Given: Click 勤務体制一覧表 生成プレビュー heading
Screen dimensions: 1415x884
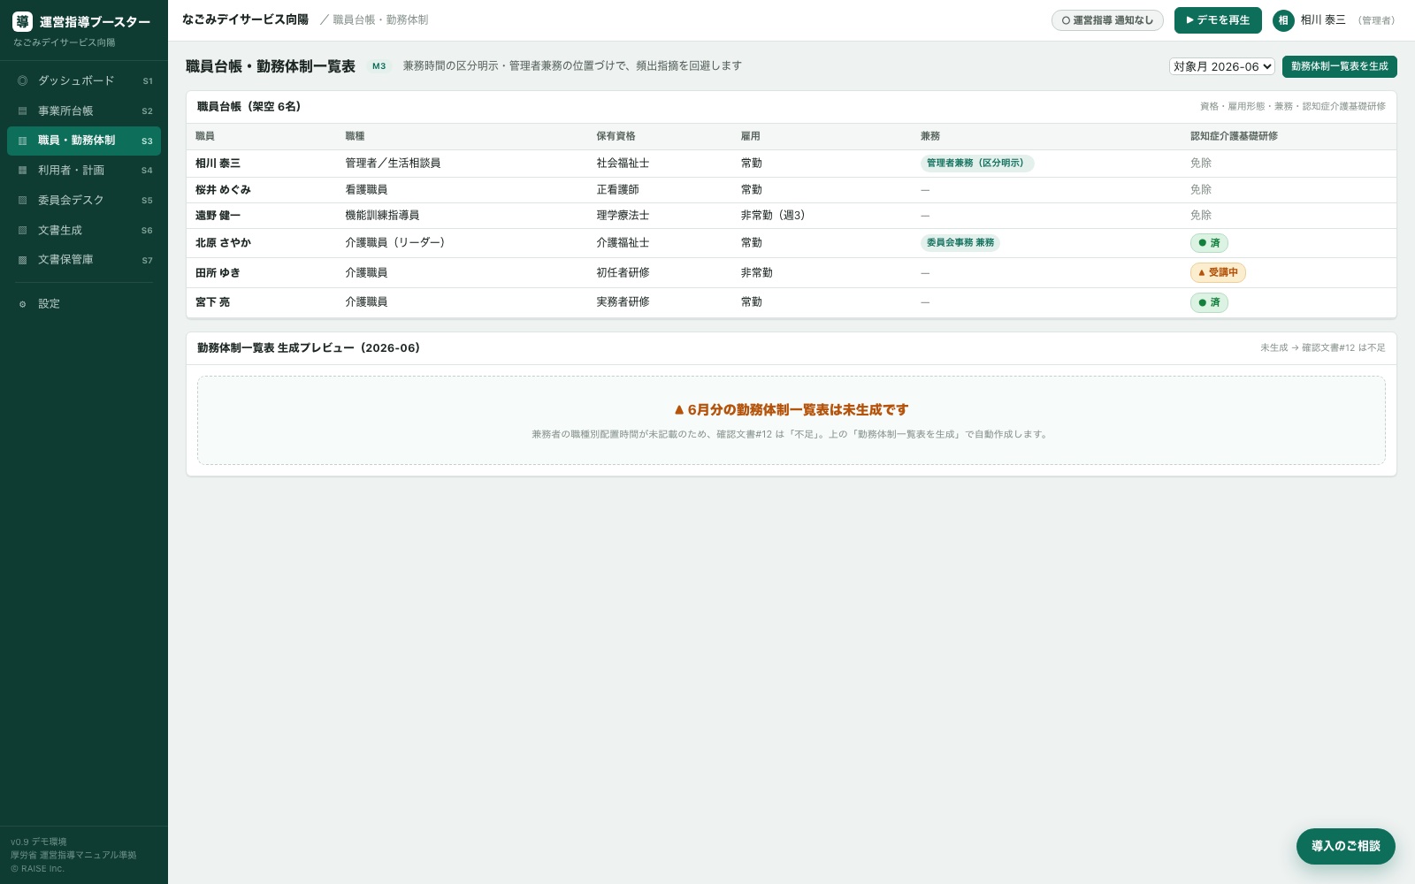Looking at the screenshot, I should pyautogui.click(x=309, y=348).
